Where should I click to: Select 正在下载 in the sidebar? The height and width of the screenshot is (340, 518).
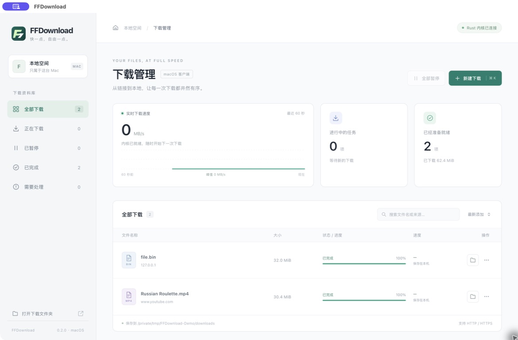[48, 129]
